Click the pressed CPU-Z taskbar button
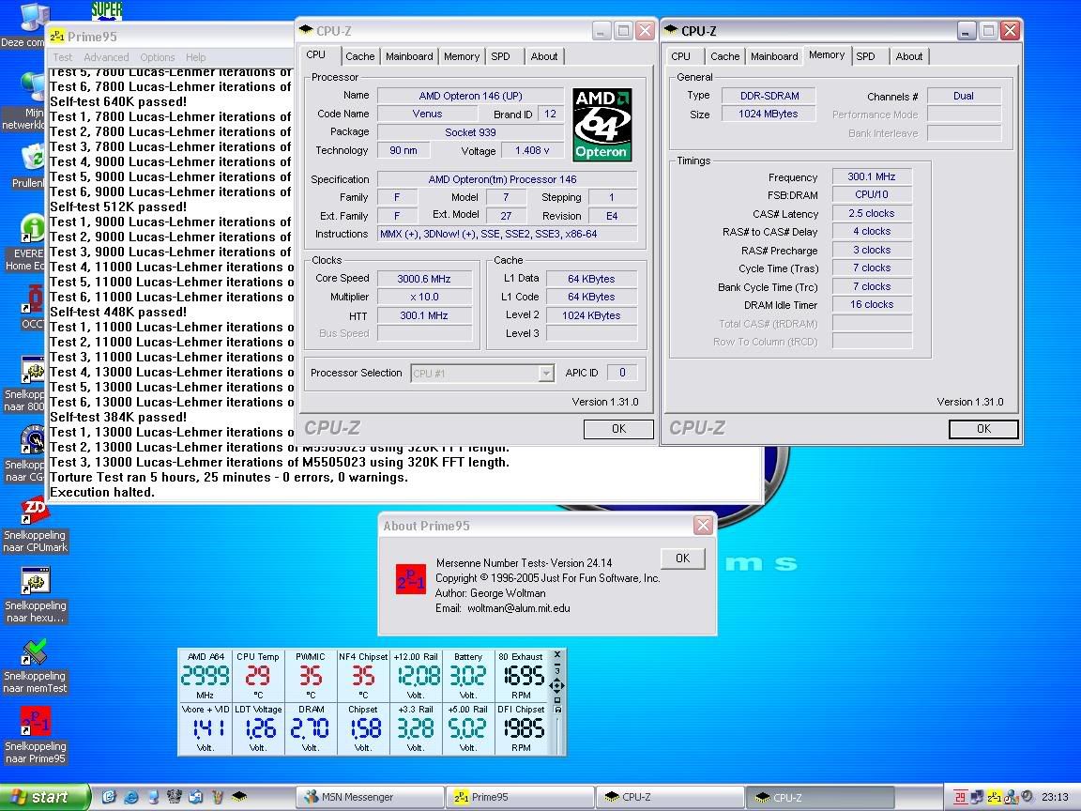1081x811 pixels. pyautogui.click(x=821, y=797)
